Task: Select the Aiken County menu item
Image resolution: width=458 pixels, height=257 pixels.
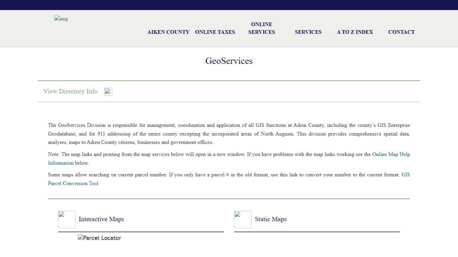Action: (x=168, y=32)
